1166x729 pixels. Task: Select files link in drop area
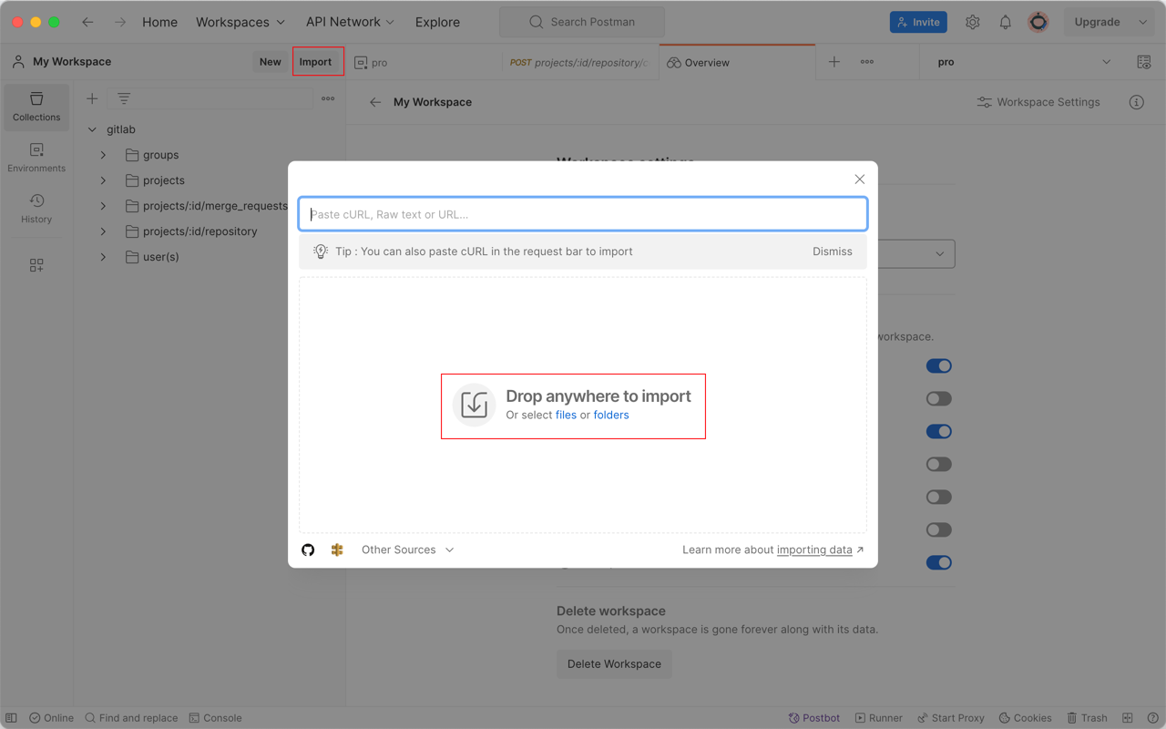(x=566, y=415)
